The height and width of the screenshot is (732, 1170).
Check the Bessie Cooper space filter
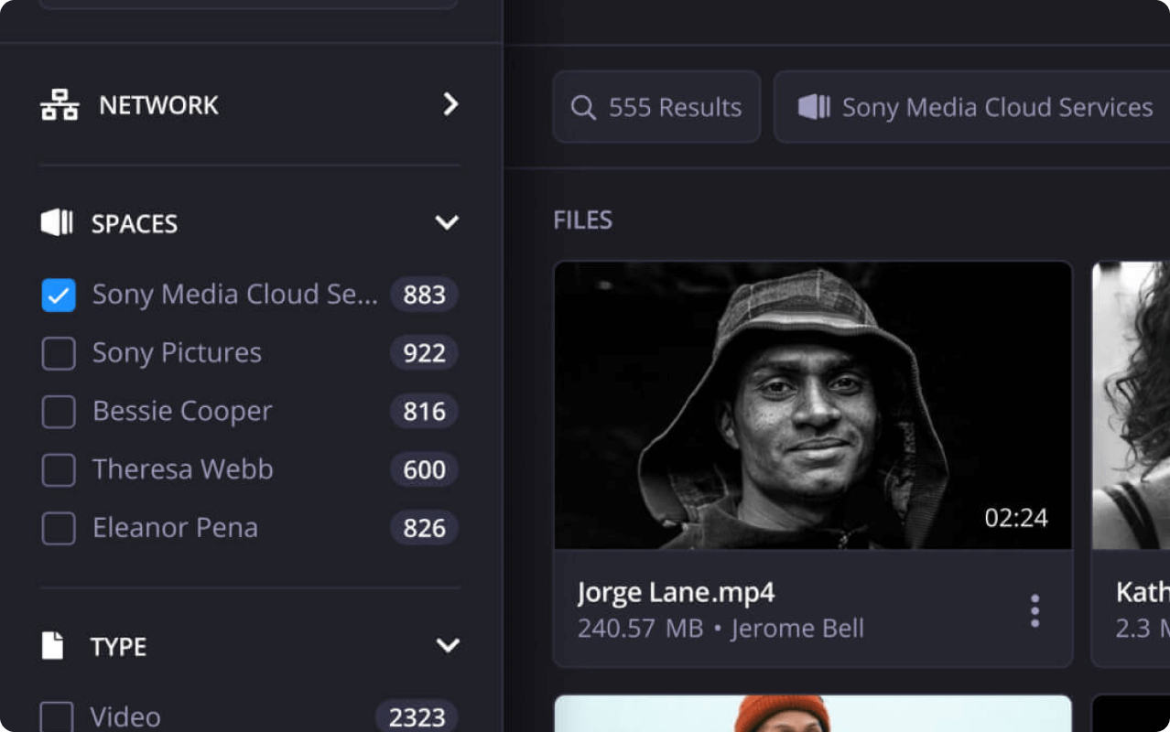[59, 412]
